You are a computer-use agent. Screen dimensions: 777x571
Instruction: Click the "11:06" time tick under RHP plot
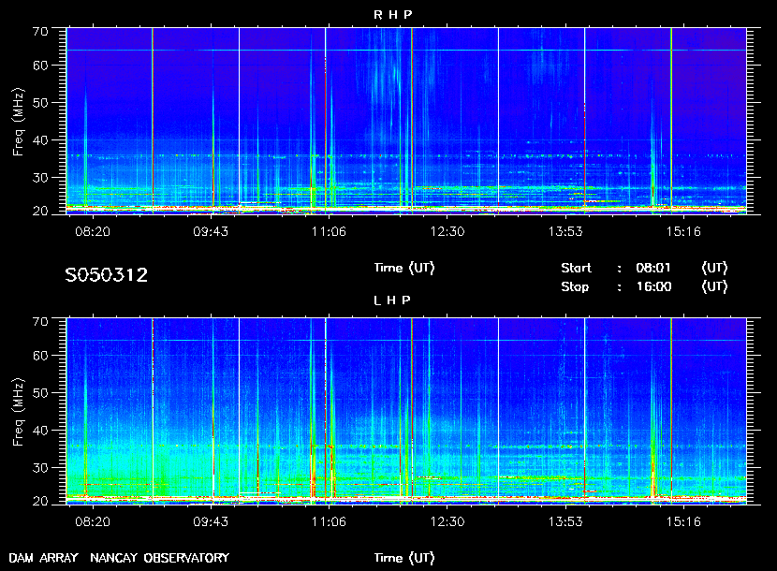pos(329,231)
